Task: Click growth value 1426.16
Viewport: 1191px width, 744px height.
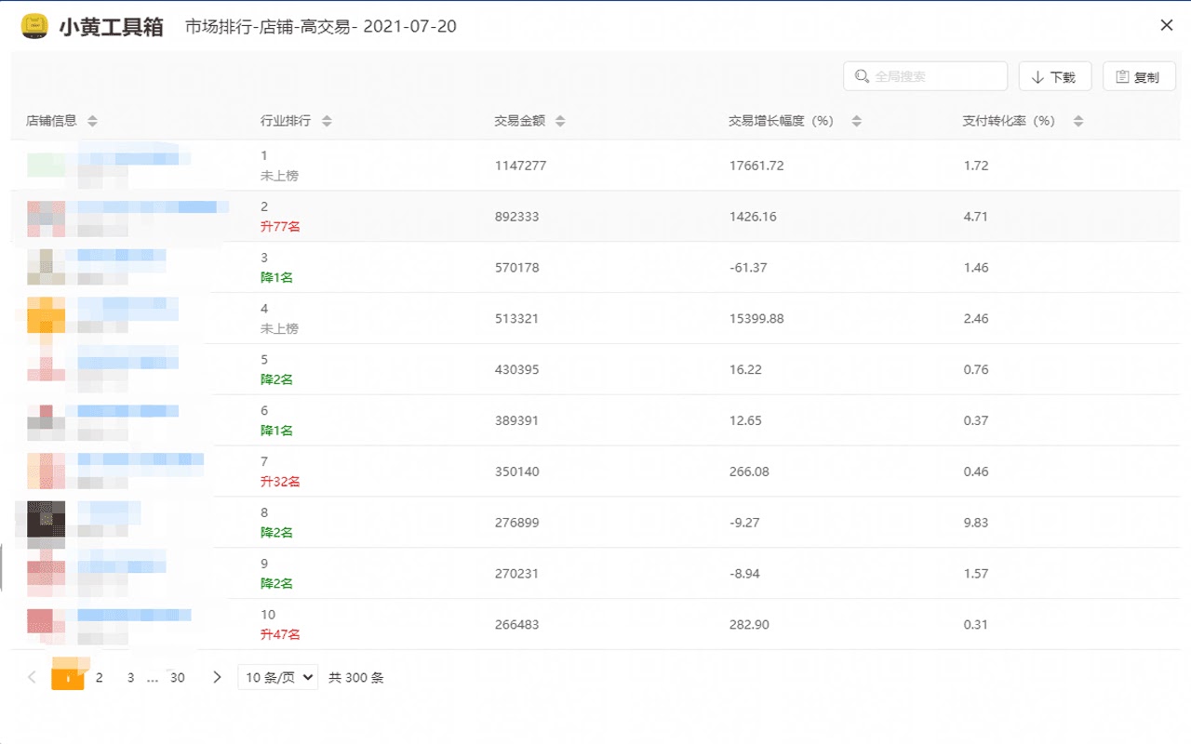Action: click(753, 217)
